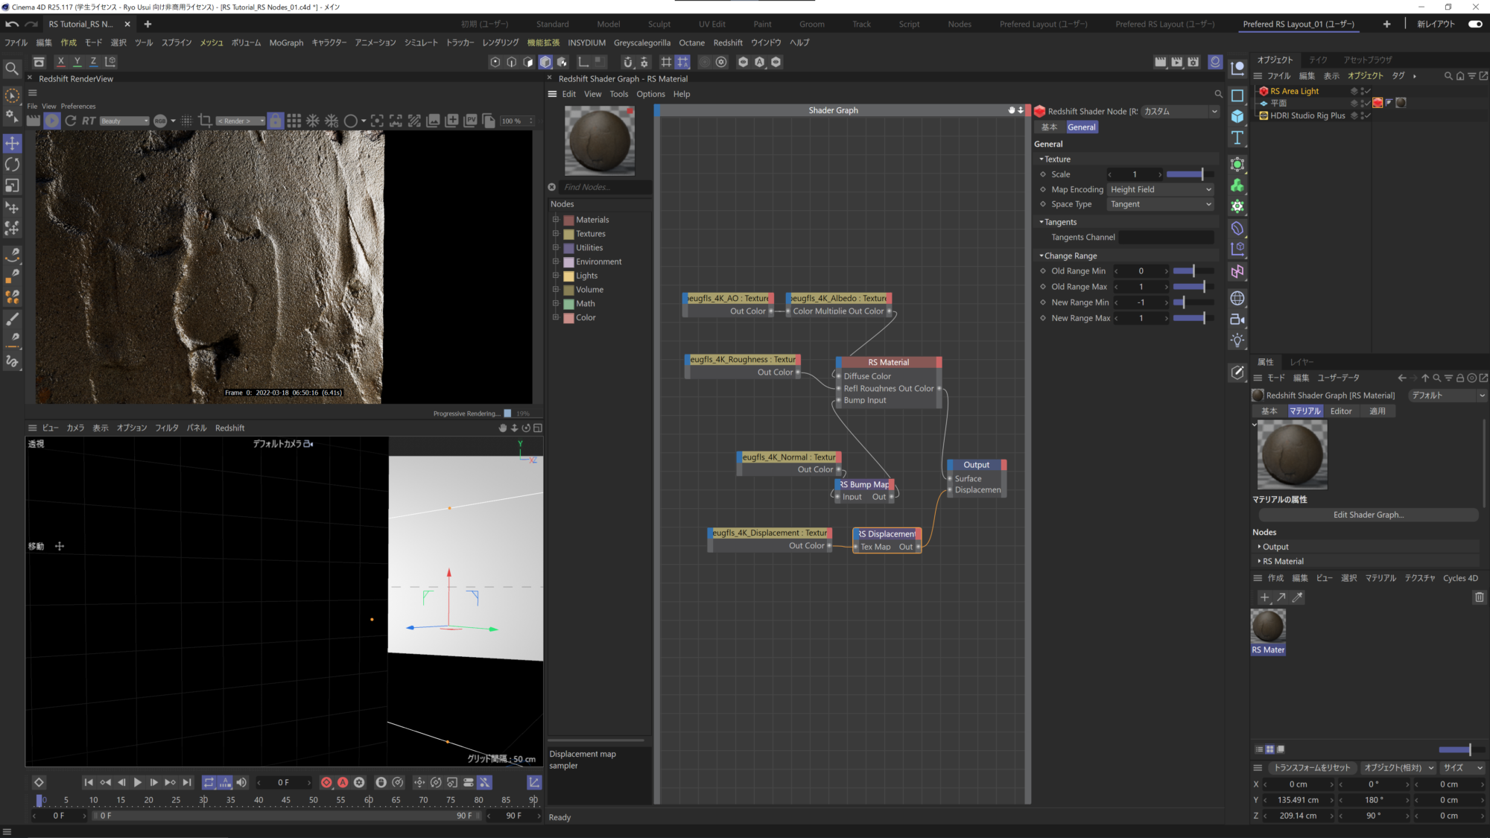Switch to the マテリアル tab in the attribute panel

1304,410
